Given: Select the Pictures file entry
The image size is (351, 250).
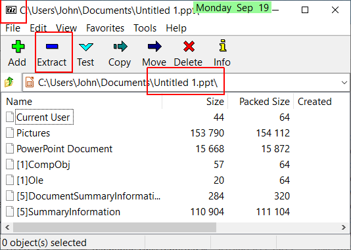Looking at the screenshot, I should click(33, 133).
